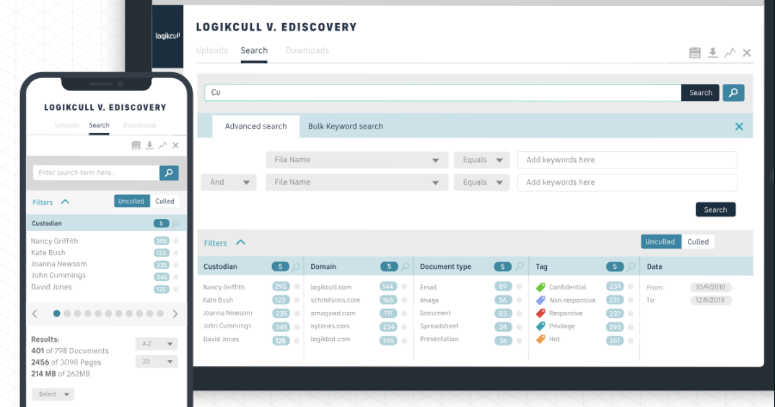Viewport: 775px width, 407px height.
Task: Search within Custodian list on the phone
Action: (x=175, y=224)
